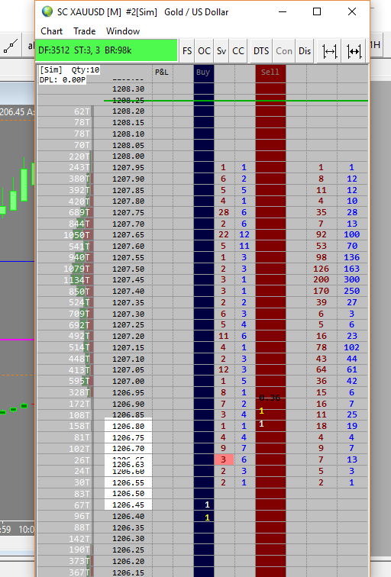Click the 170 value in the 1207.40 row

(x=321, y=291)
